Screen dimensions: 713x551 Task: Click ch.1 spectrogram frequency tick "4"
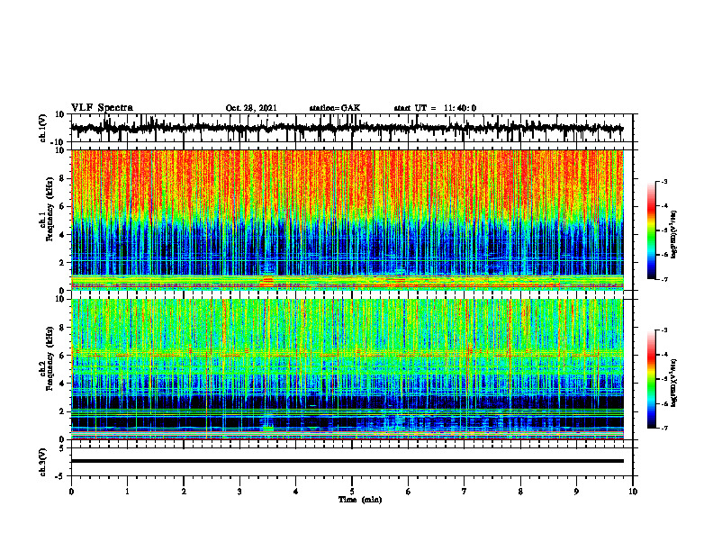(63, 235)
